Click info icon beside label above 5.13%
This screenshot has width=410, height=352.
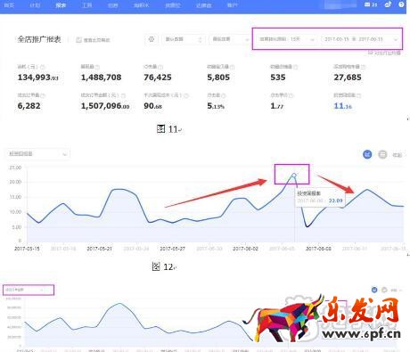[x=223, y=95]
